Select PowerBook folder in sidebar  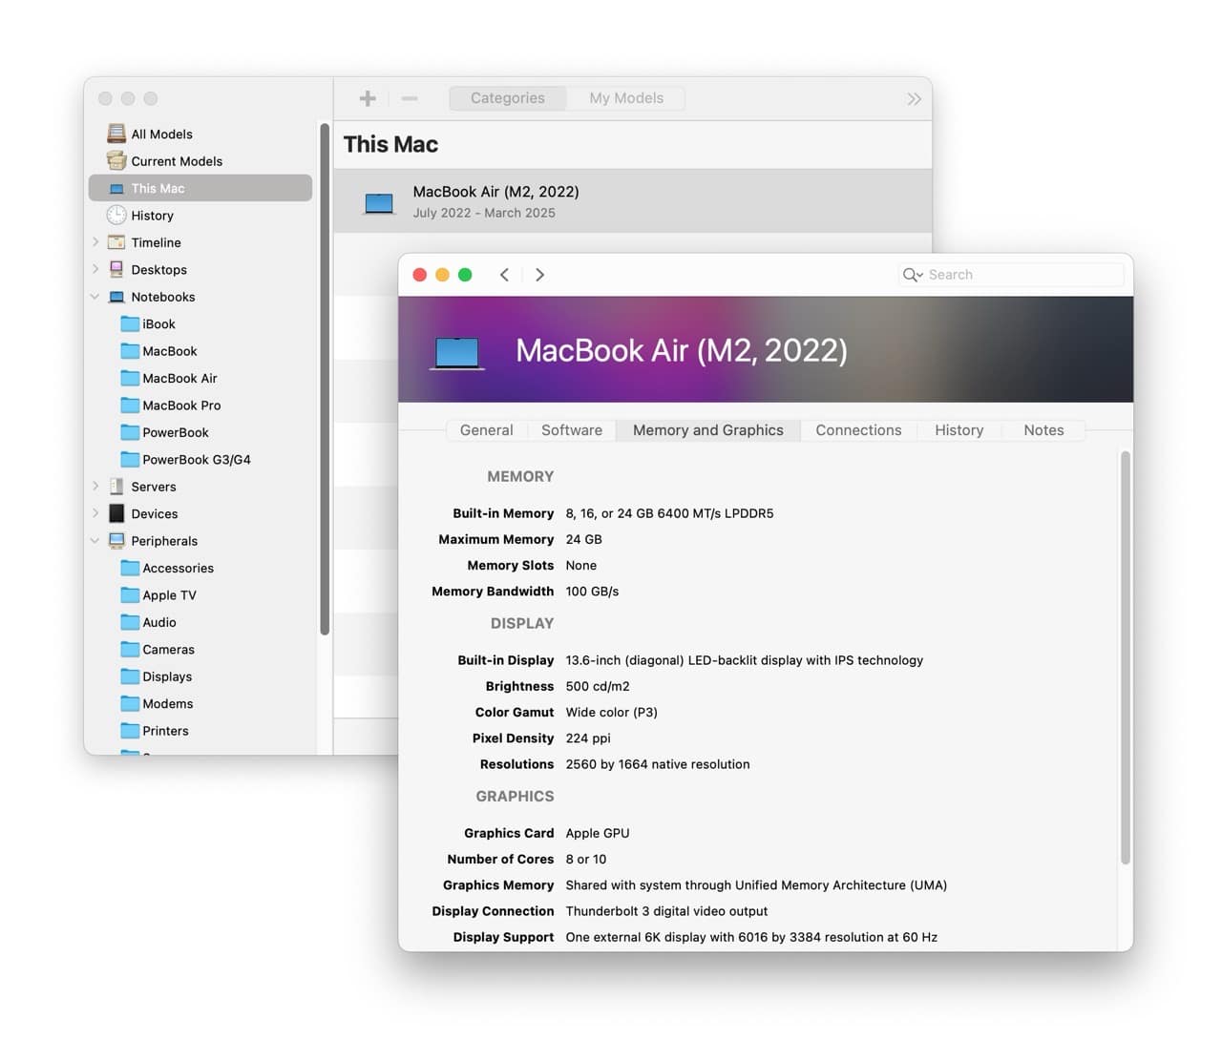point(200,432)
